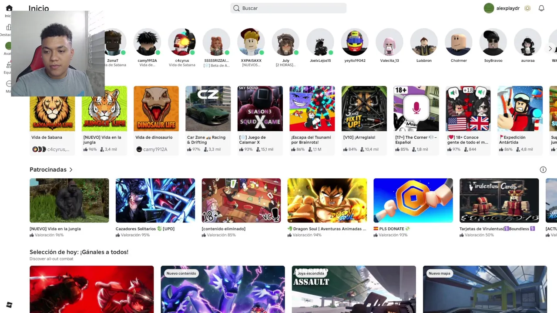This screenshot has width=557, height=313.
Task: Open the Nuevo mapa featured card
Action: [x=485, y=289]
